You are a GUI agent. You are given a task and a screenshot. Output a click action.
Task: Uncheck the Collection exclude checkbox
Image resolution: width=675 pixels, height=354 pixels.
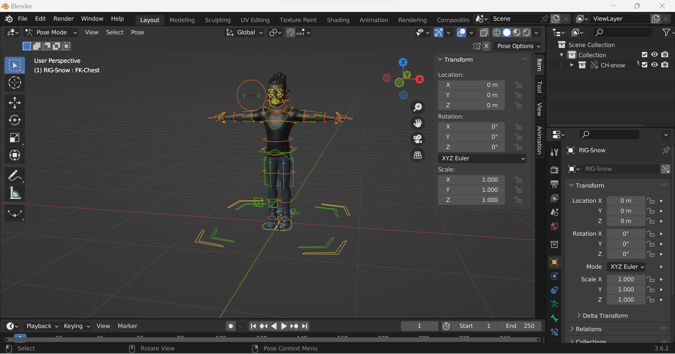(644, 55)
